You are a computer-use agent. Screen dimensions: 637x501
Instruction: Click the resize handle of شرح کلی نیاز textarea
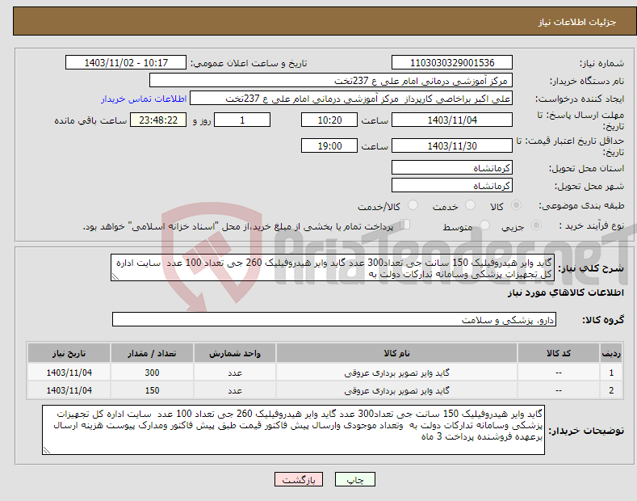point(115,276)
